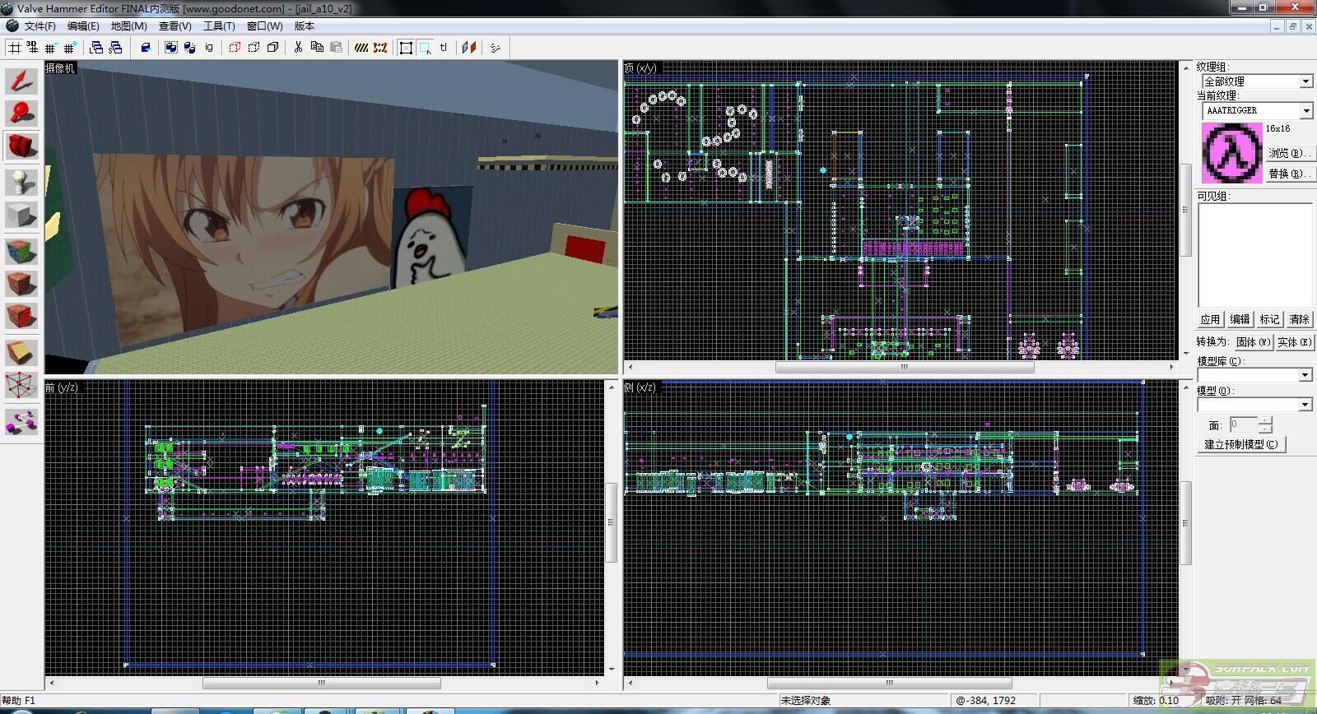This screenshot has height=714, width=1317.
Task: Click the 浏览 browse texture button
Action: click(1288, 153)
